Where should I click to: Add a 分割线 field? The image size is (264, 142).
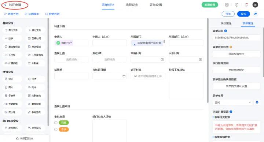35,63
